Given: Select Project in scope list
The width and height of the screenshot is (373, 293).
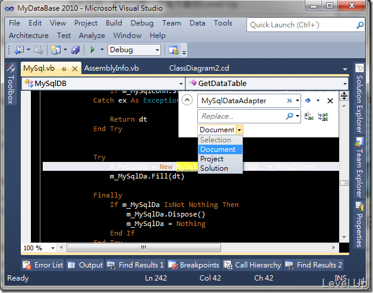Looking at the screenshot, I should point(220,159).
